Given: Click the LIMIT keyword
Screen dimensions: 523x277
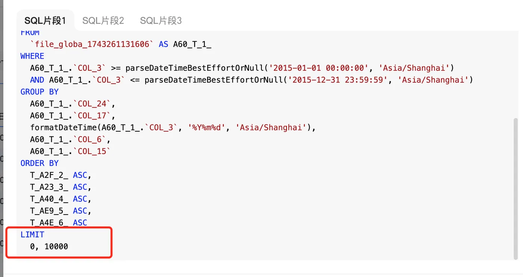Looking at the screenshot, I should 32,235.
